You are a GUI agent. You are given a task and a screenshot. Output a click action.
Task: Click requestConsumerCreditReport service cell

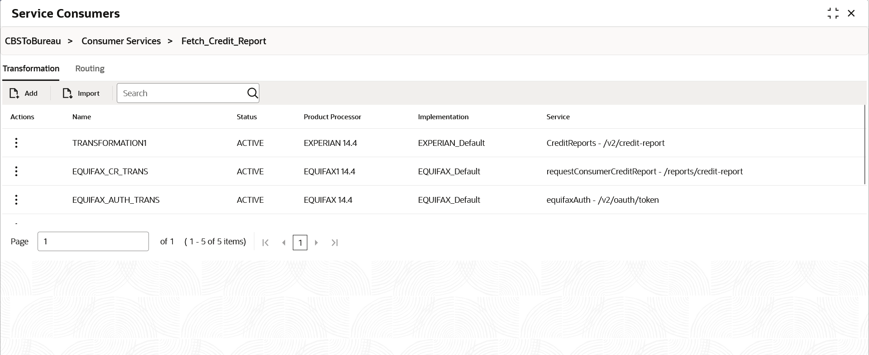[x=645, y=172]
